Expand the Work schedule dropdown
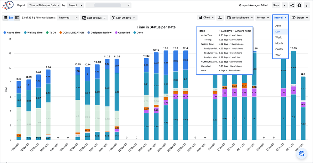The height and width of the screenshot is (163, 313). point(239,18)
